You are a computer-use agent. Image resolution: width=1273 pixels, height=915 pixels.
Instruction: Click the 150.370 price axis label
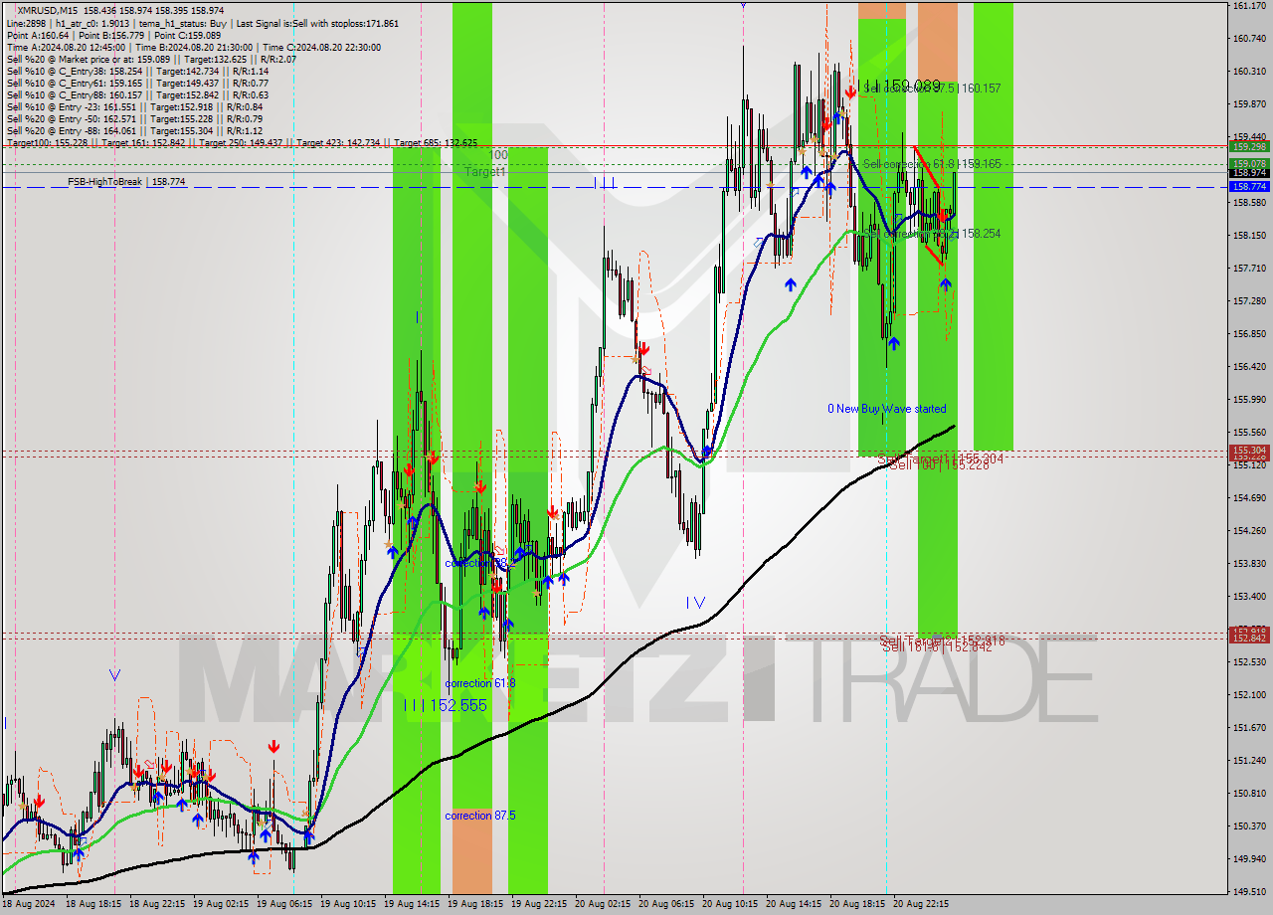point(1249,826)
